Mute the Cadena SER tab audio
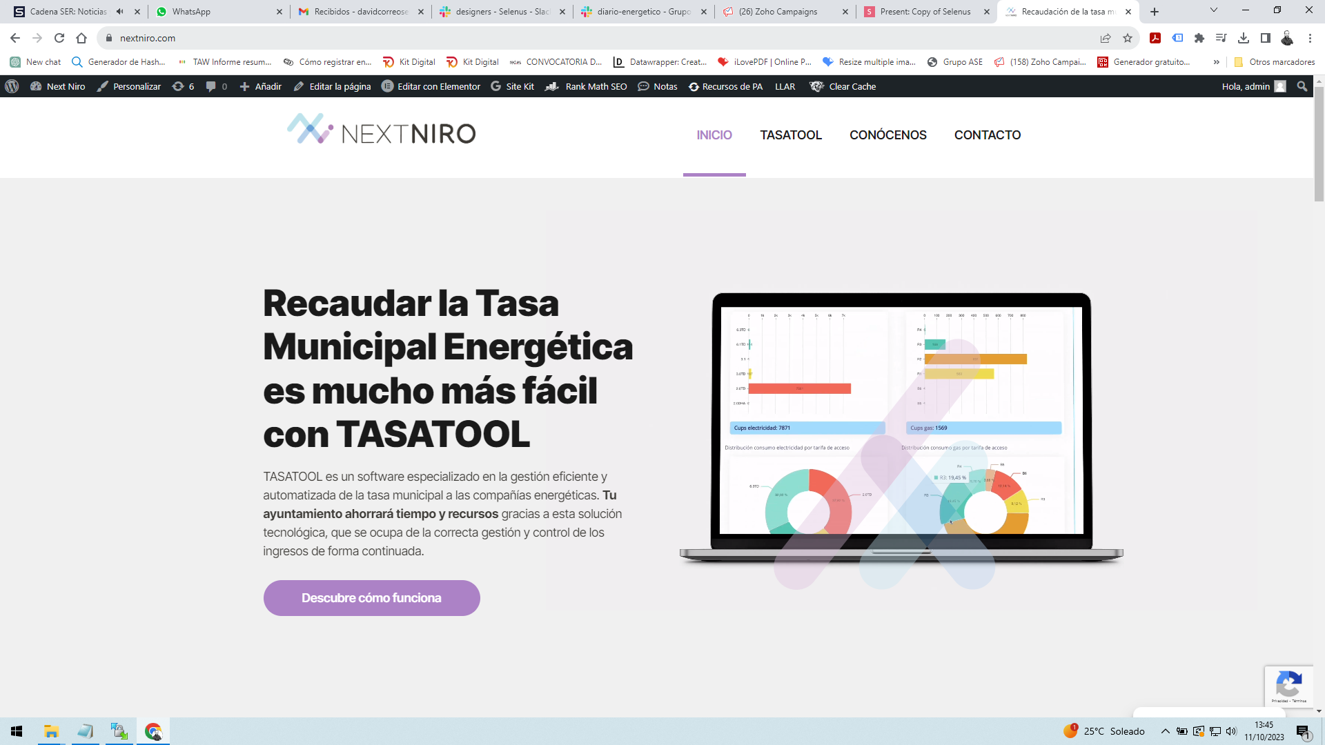Image resolution: width=1325 pixels, height=745 pixels. [120, 12]
